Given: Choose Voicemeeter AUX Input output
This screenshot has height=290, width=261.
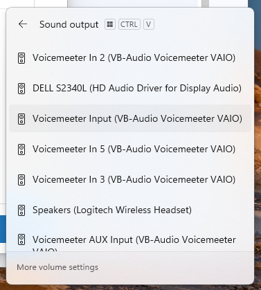Looking at the screenshot, I should coord(130,239).
